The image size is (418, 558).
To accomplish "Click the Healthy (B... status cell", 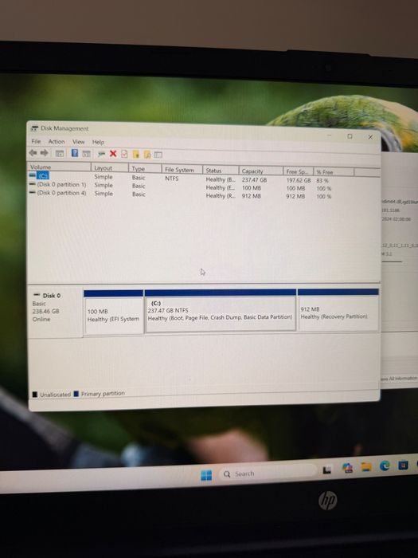I will [x=221, y=179].
